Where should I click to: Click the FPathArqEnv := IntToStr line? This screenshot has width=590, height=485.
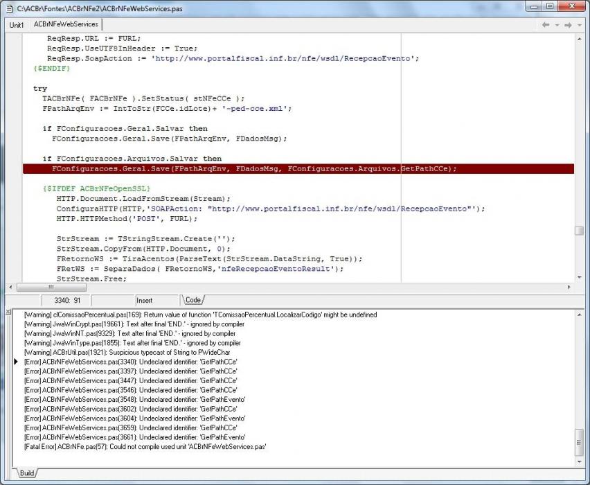pyautogui.click(x=167, y=109)
